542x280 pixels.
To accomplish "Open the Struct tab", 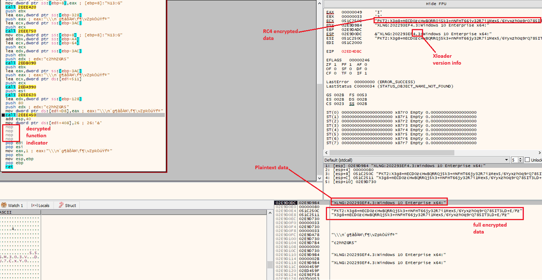I will point(67,205).
